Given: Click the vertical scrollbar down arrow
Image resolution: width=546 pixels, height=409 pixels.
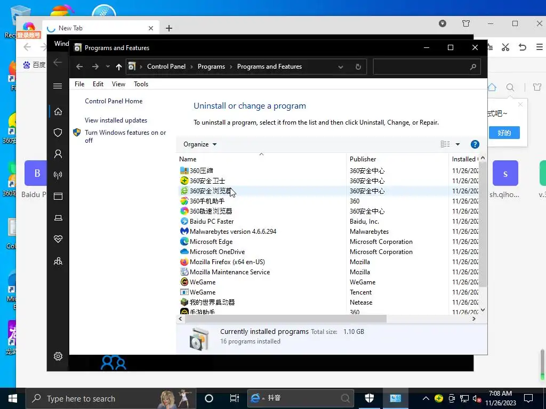Looking at the screenshot, I should click(483, 310).
